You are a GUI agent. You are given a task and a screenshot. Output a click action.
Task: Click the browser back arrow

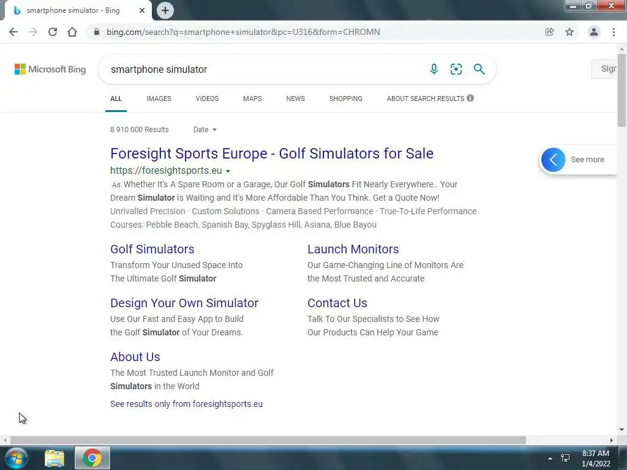pyautogui.click(x=13, y=32)
